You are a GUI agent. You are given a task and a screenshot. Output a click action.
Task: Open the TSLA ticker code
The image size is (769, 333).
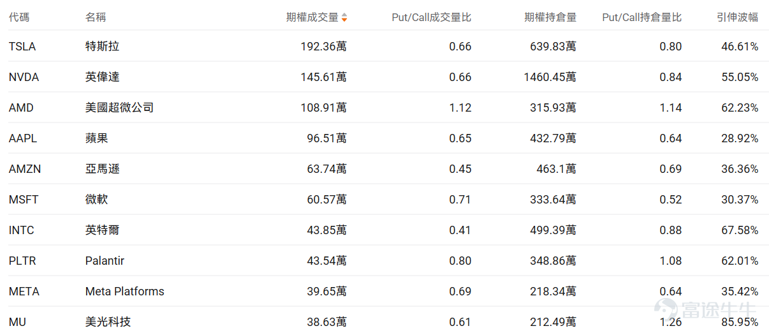click(22, 47)
